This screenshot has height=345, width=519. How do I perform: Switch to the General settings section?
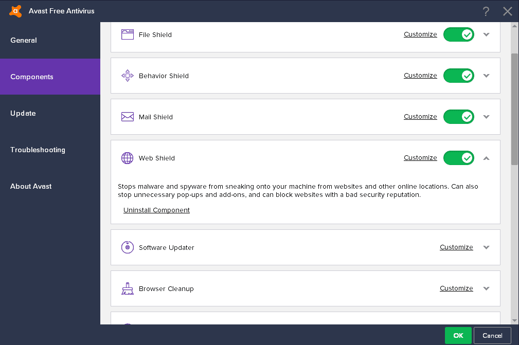(x=23, y=40)
